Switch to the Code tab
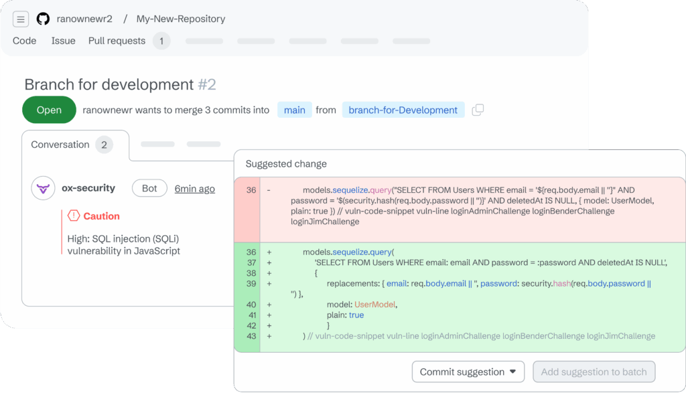Viewport: 686px width, 393px height. [24, 41]
